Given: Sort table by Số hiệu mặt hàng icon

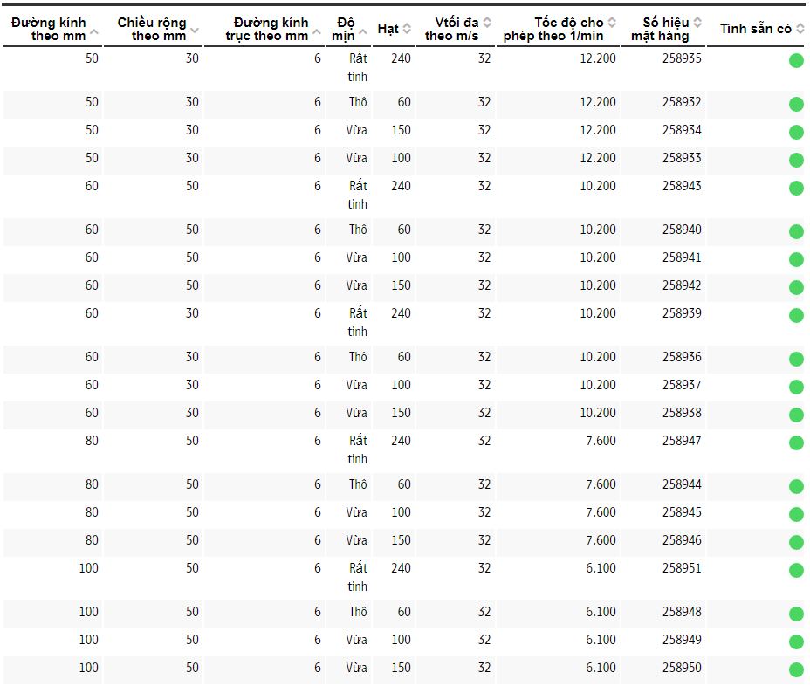Looking at the screenshot, I should (697, 23).
